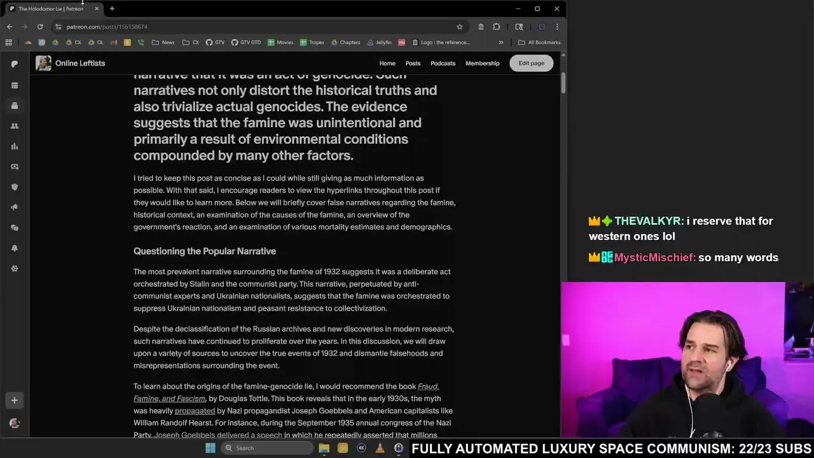Viewport: 814px width, 458px height.
Task: Open the Payouts money icon in sidebar
Action: [x=15, y=167]
